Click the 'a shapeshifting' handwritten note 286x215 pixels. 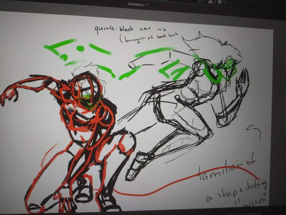point(237,191)
